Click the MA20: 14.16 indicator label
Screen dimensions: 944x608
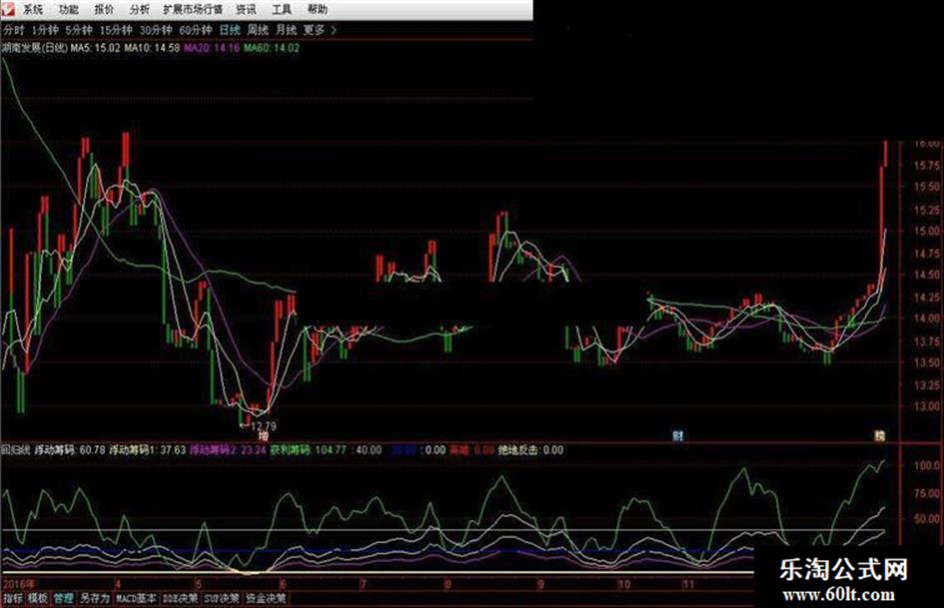212,48
